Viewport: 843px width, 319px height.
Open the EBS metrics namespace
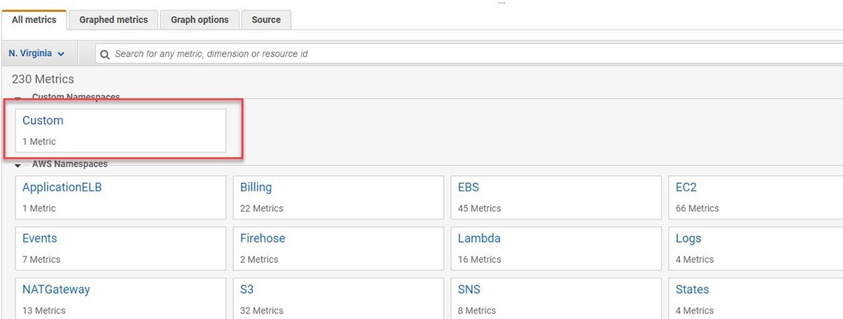tap(469, 188)
